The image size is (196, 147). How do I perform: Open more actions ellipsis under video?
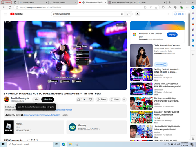point(124,100)
